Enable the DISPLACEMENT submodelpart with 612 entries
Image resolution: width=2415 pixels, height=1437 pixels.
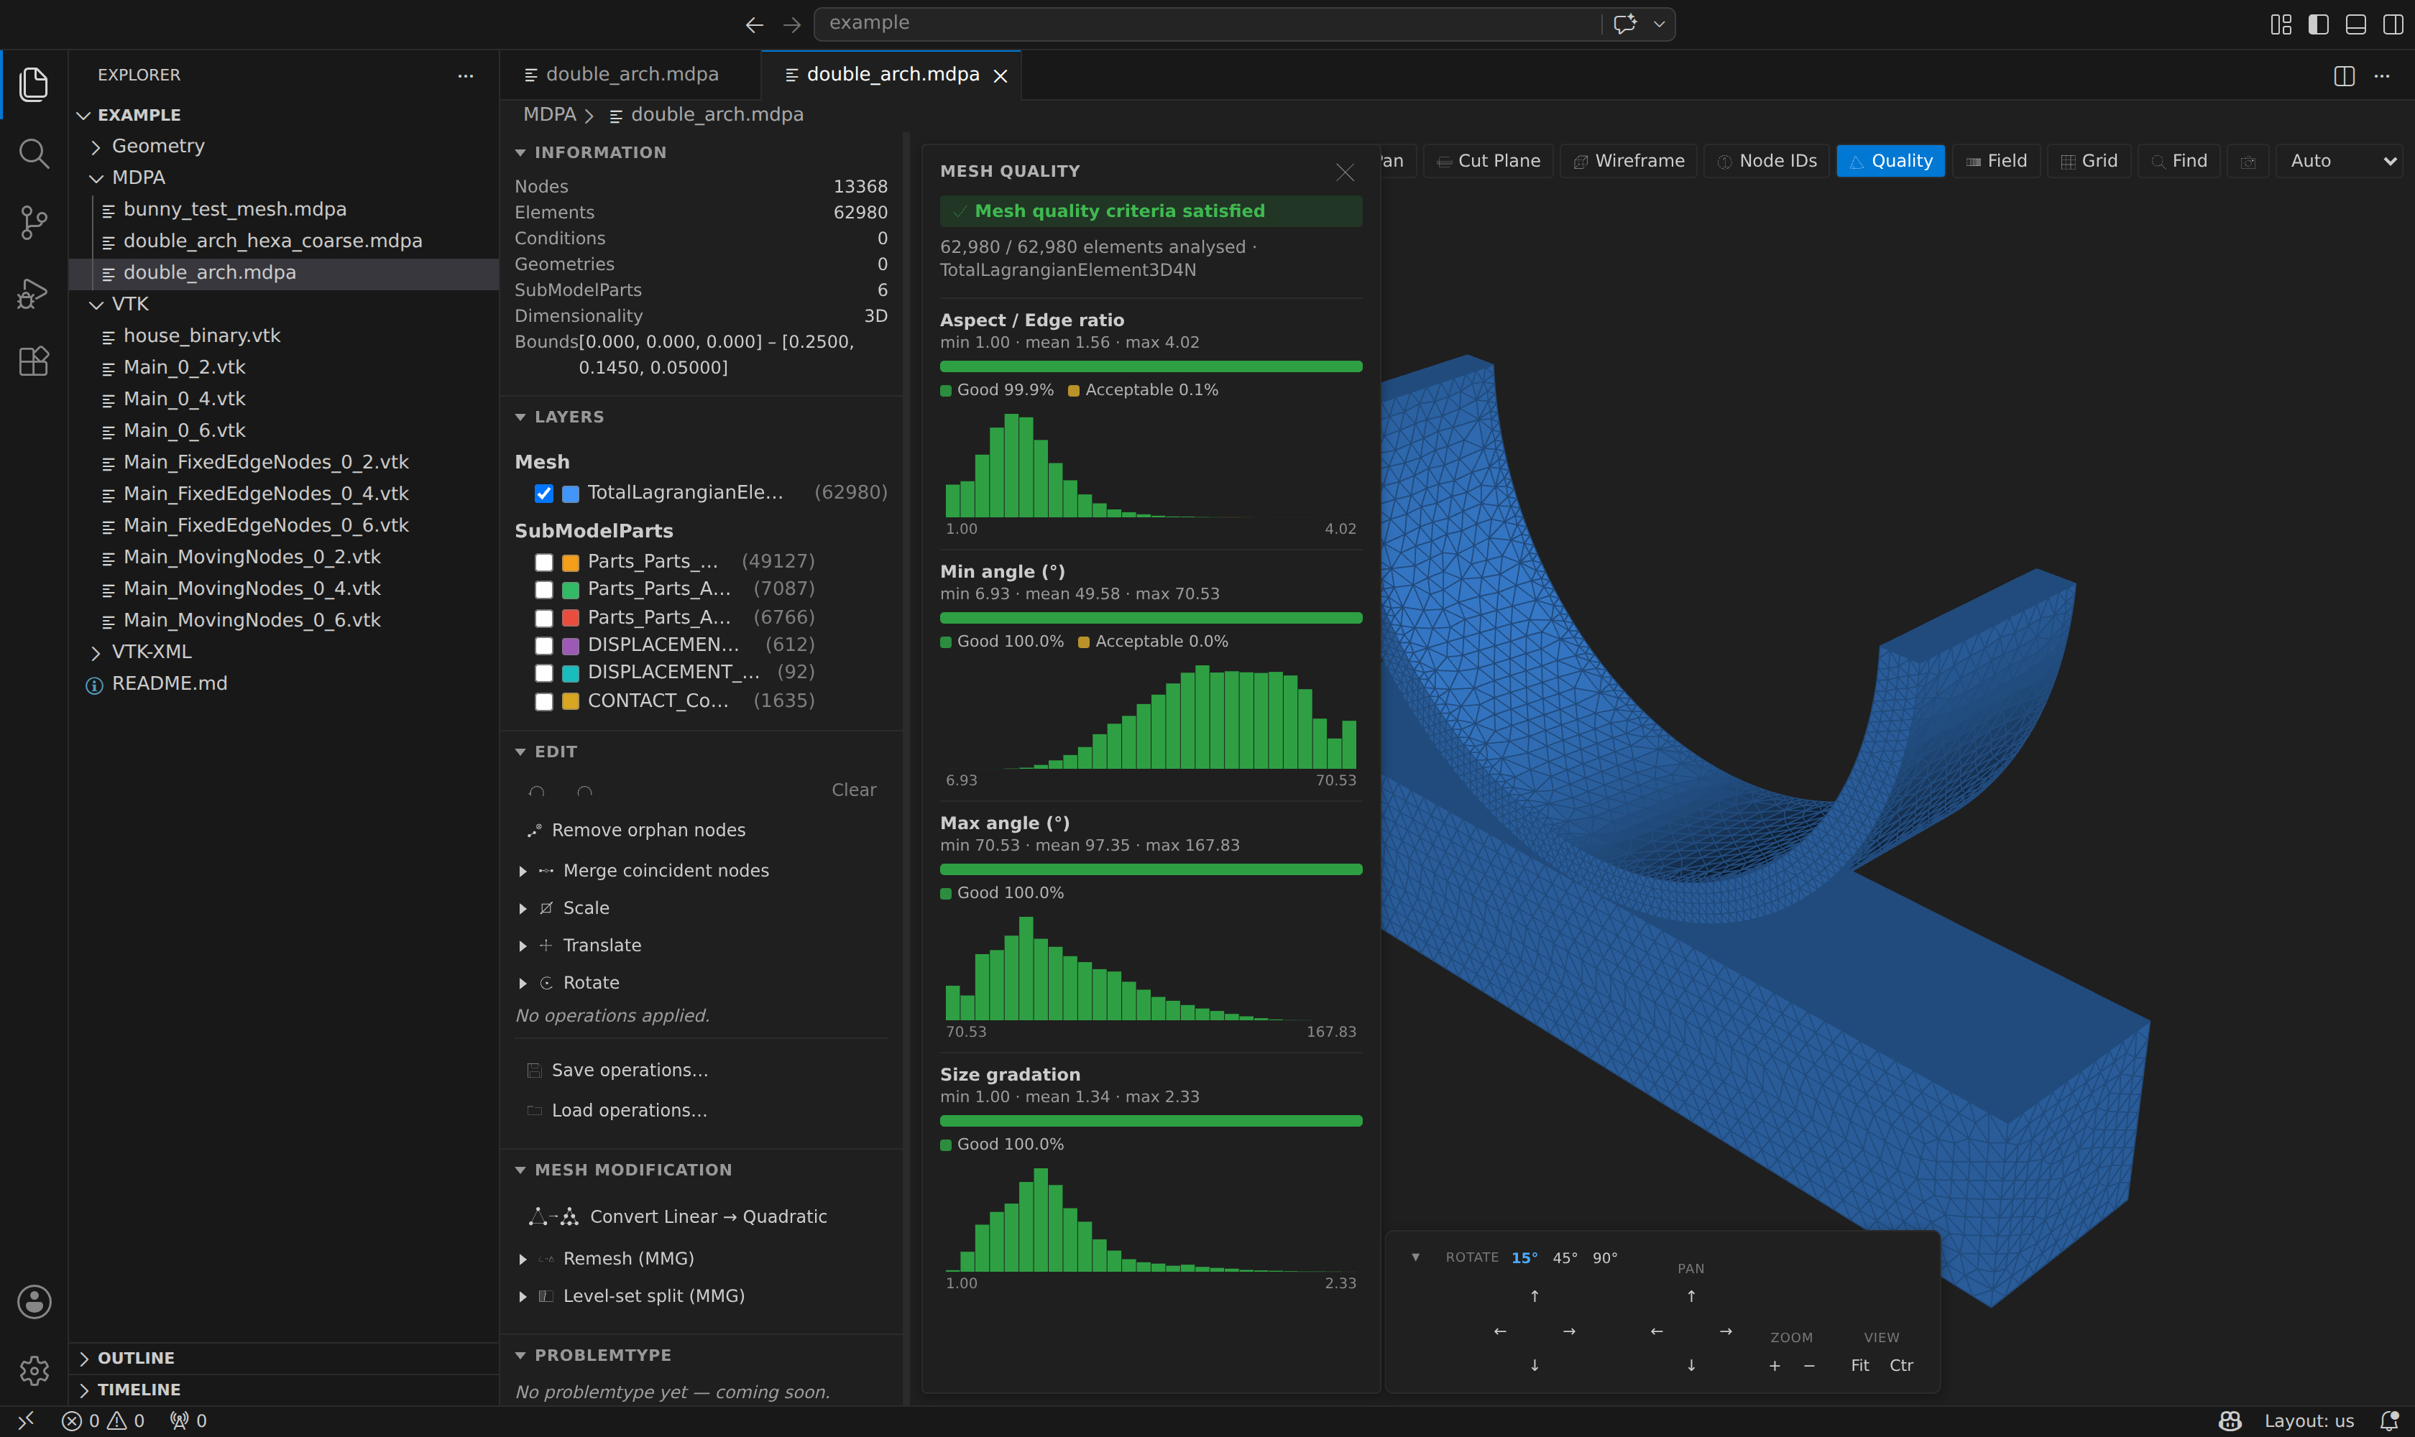(543, 645)
